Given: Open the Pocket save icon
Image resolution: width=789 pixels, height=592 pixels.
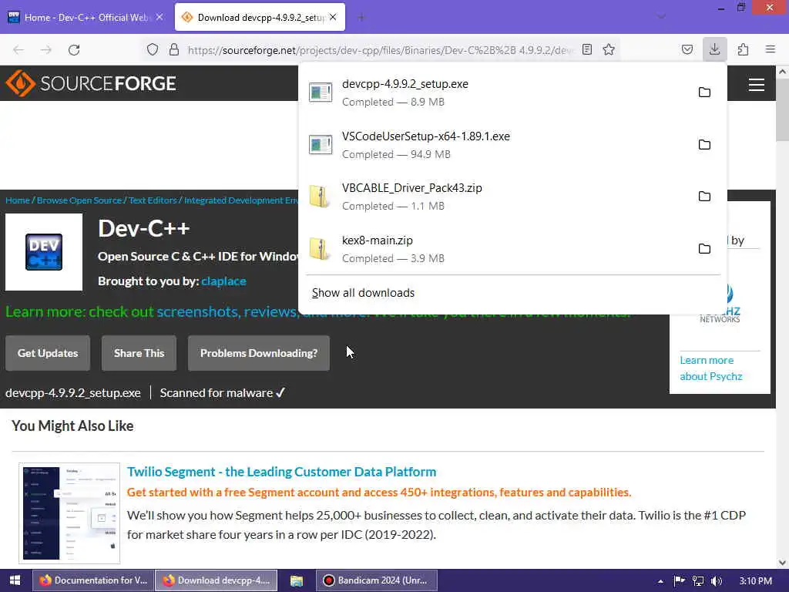Looking at the screenshot, I should coord(687,49).
